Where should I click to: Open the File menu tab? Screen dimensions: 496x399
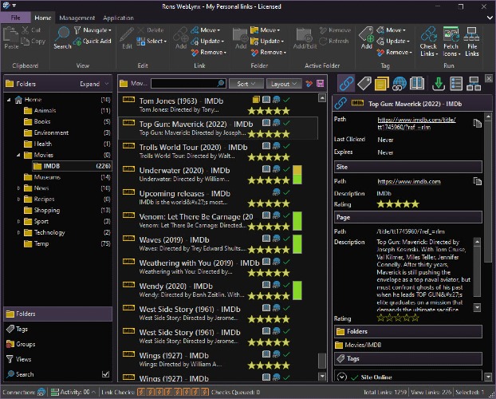(x=15, y=18)
